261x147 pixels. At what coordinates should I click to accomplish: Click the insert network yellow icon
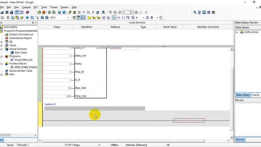(89, 18)
